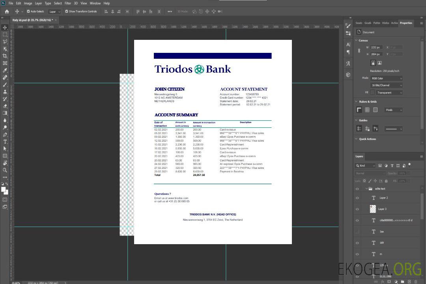Open the File menu
Screen dimensions: 426x284
tap(11, 3)
